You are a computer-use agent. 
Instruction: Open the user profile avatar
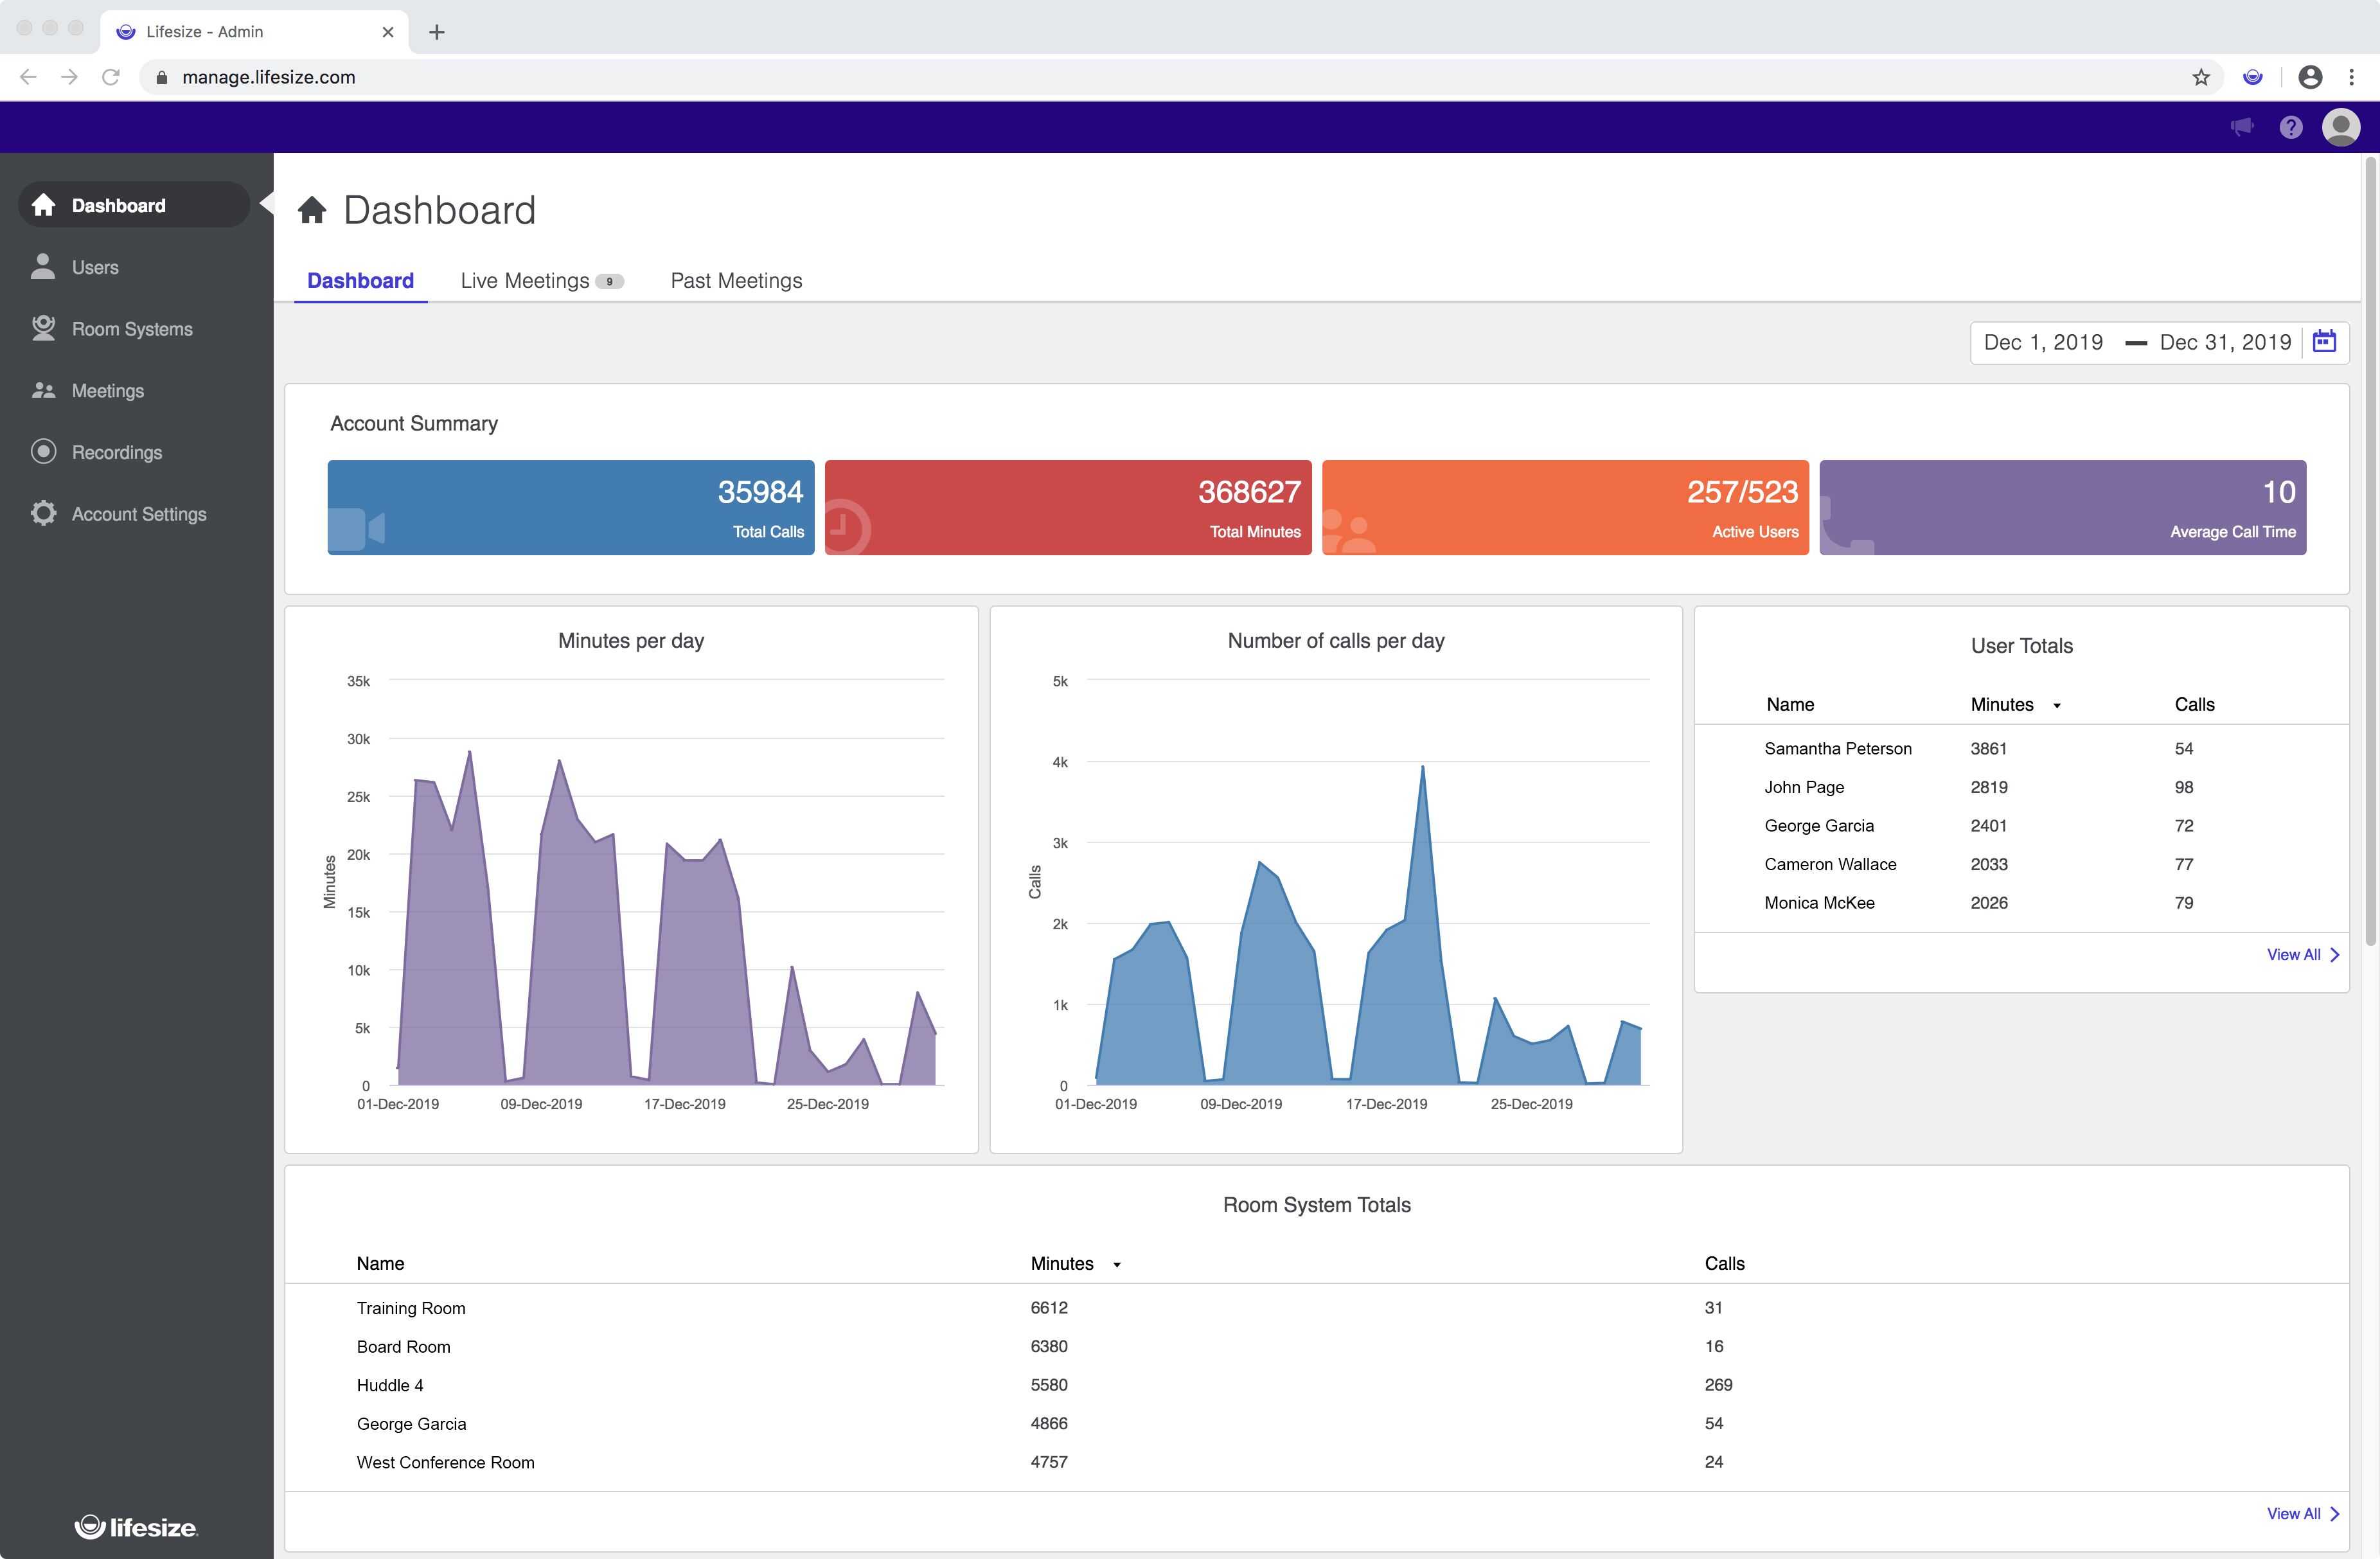pos(2341,127)
